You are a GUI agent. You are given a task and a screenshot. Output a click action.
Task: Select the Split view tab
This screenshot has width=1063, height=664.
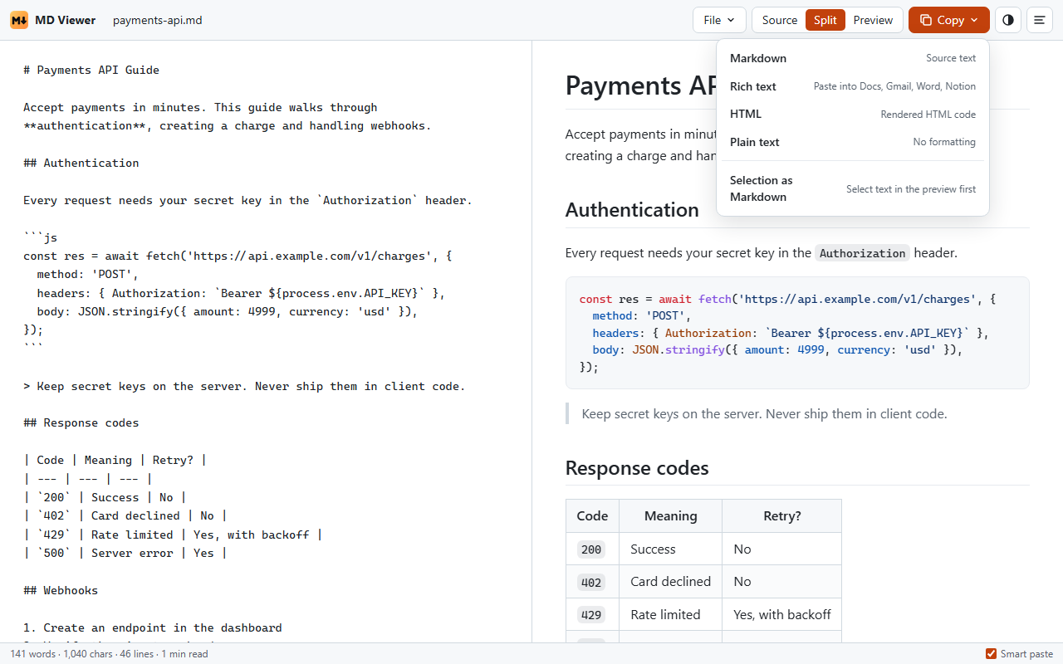(x=825, y=20)
